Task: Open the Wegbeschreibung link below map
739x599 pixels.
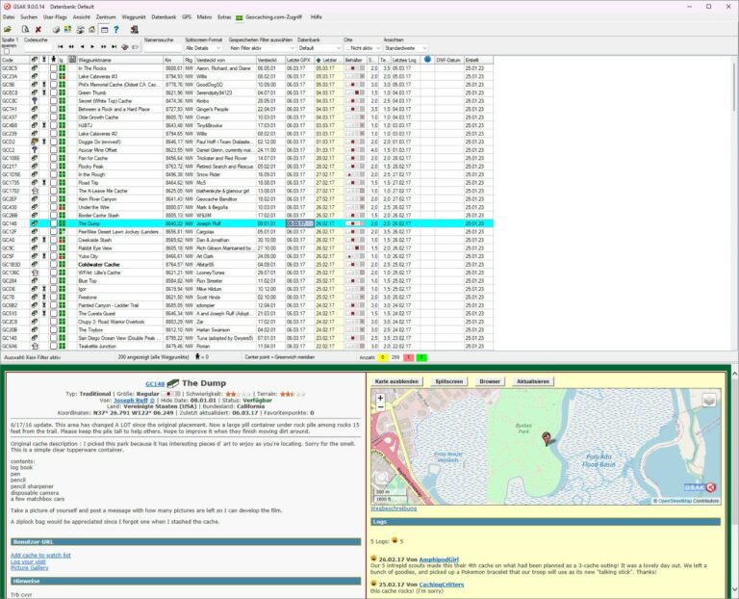Action: click(394, 508)
